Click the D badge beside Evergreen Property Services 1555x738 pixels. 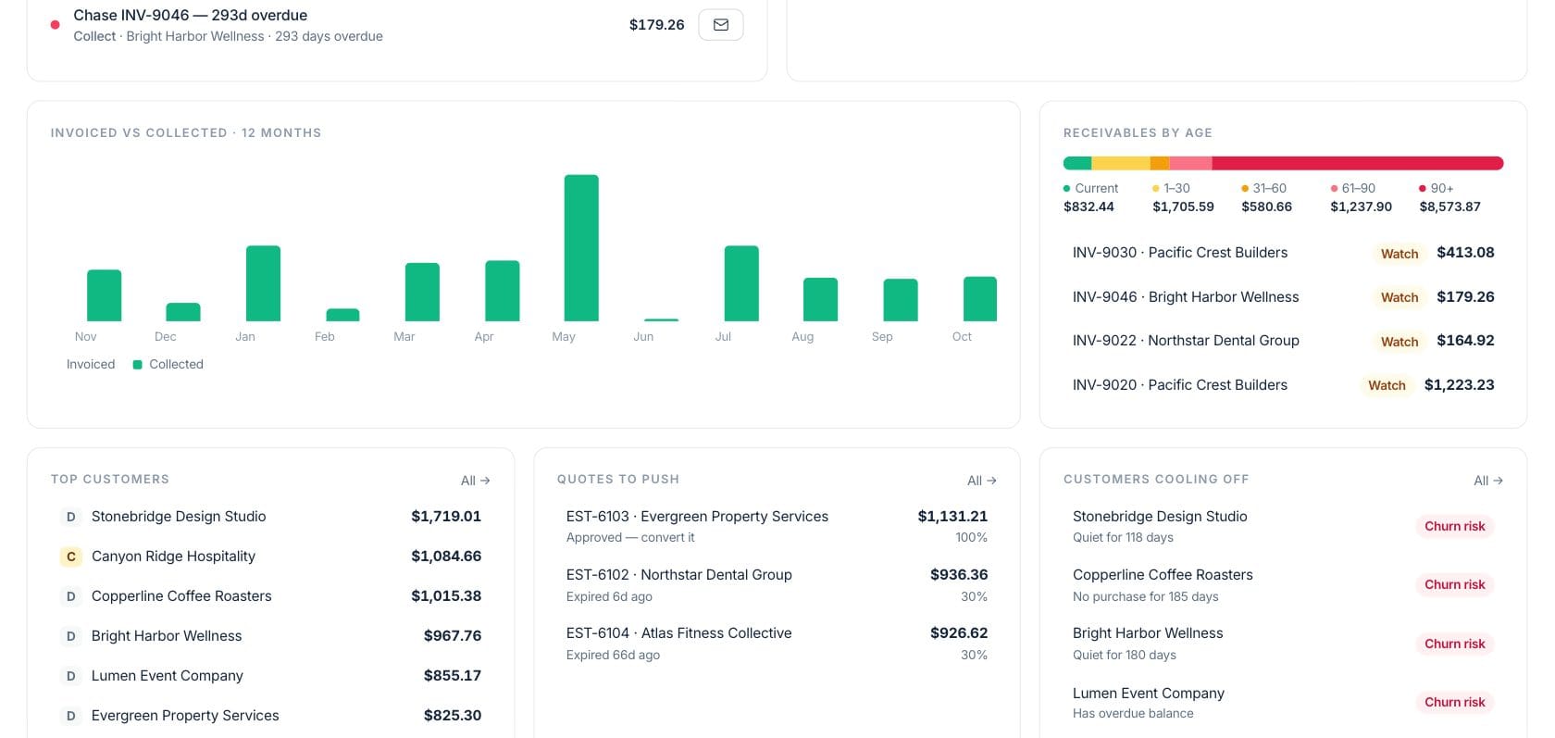70,716
